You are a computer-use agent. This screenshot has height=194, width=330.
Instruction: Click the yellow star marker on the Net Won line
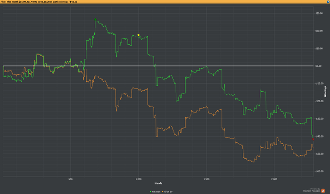tap(139, 35)
